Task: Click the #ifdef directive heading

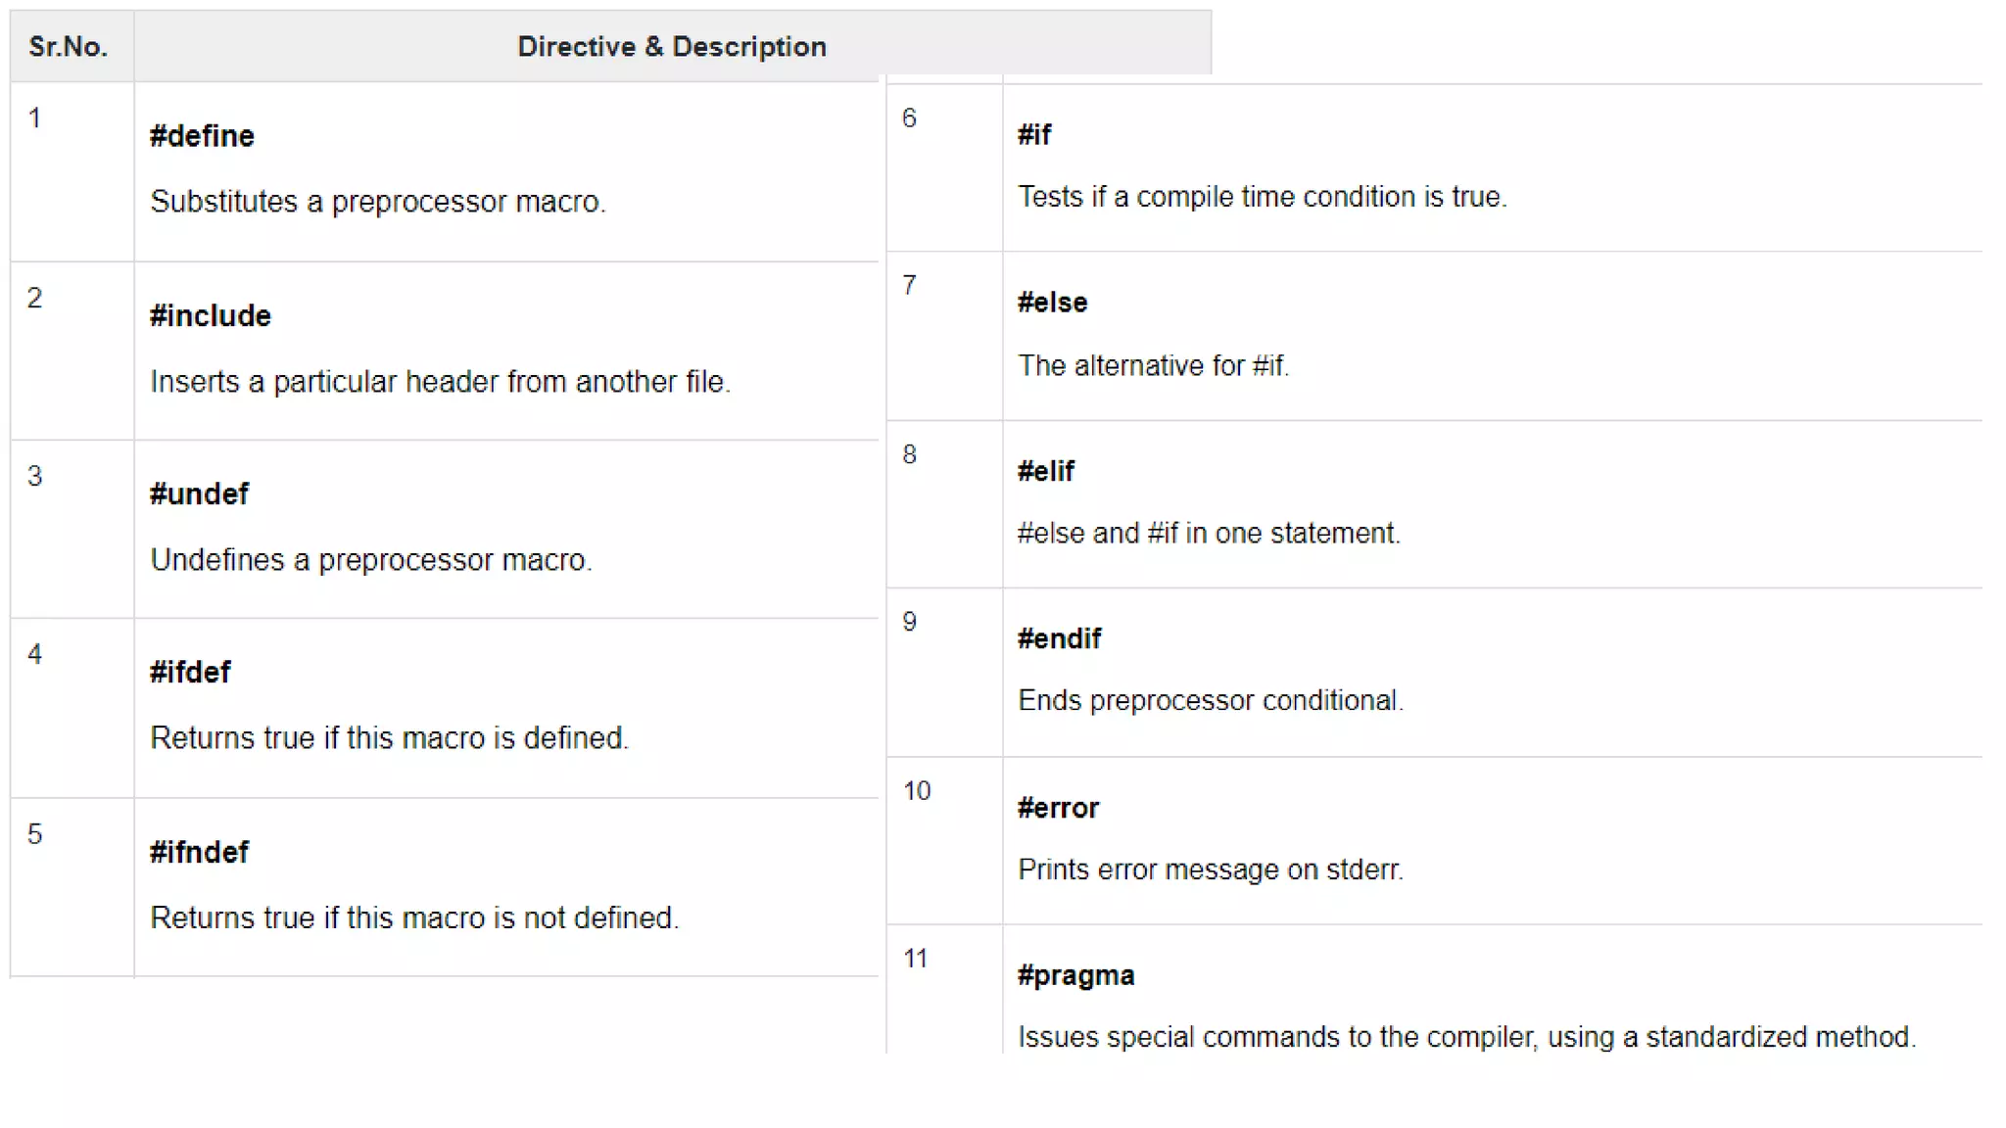Action: [x=190, y=673]
